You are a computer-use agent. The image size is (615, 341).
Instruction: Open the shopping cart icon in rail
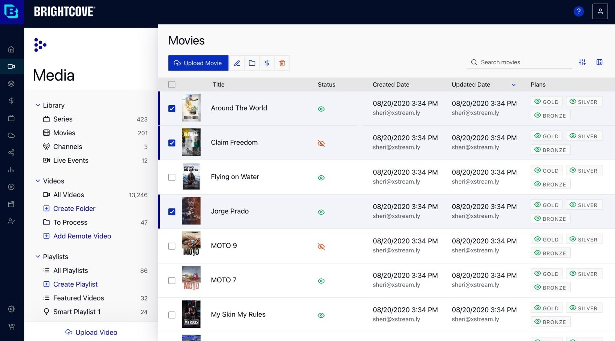click(x=11, y=326)
